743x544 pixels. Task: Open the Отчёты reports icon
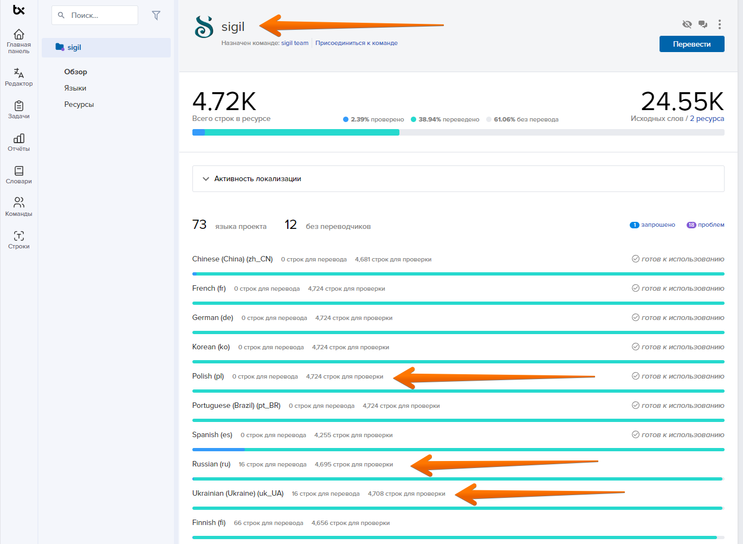coord(18,138)
